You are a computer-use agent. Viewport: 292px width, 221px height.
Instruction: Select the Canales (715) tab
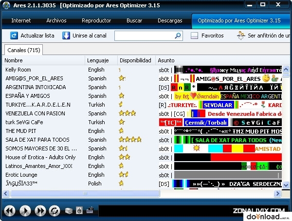pos(24,50)
